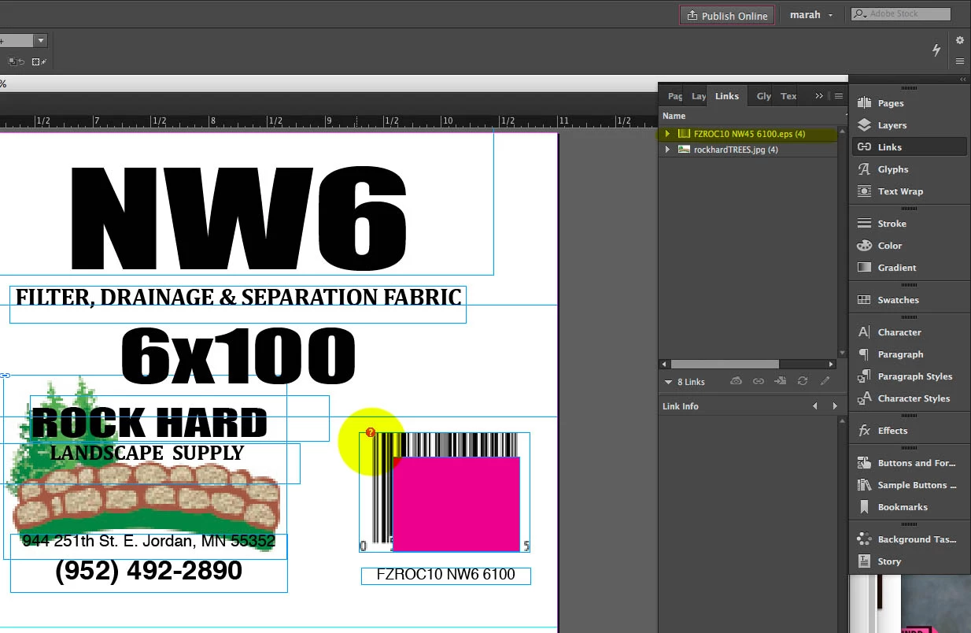
Task: Click the Go To Link icon
Action: (x=780, y=381)
